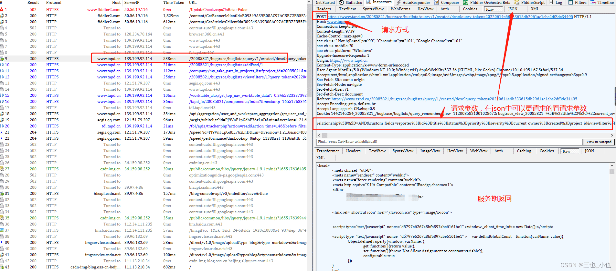Open the AutoResponder lightning bolt tab

point(413,3)
